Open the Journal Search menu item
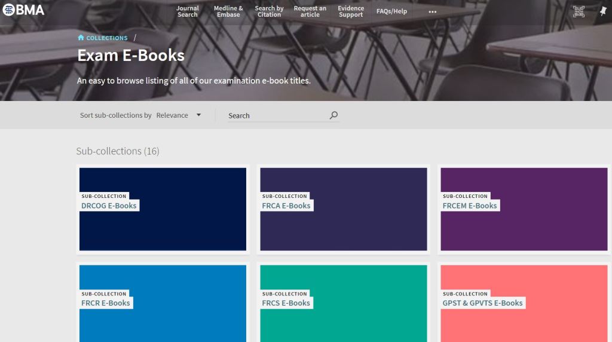 (187, 11)
